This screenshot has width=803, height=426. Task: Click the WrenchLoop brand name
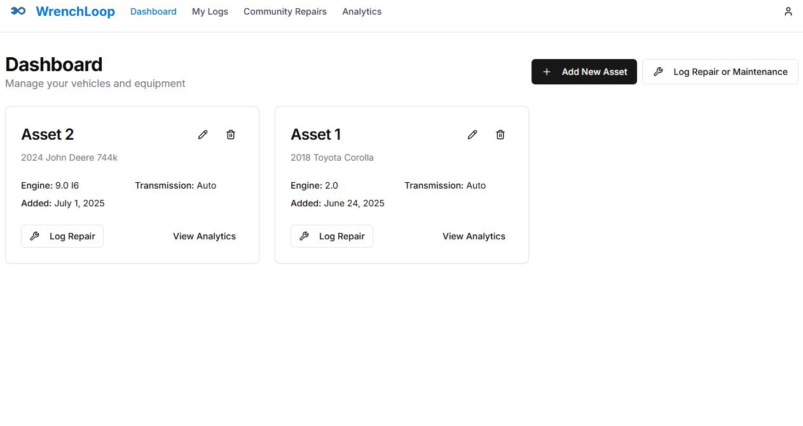click(x=76, y=11)
